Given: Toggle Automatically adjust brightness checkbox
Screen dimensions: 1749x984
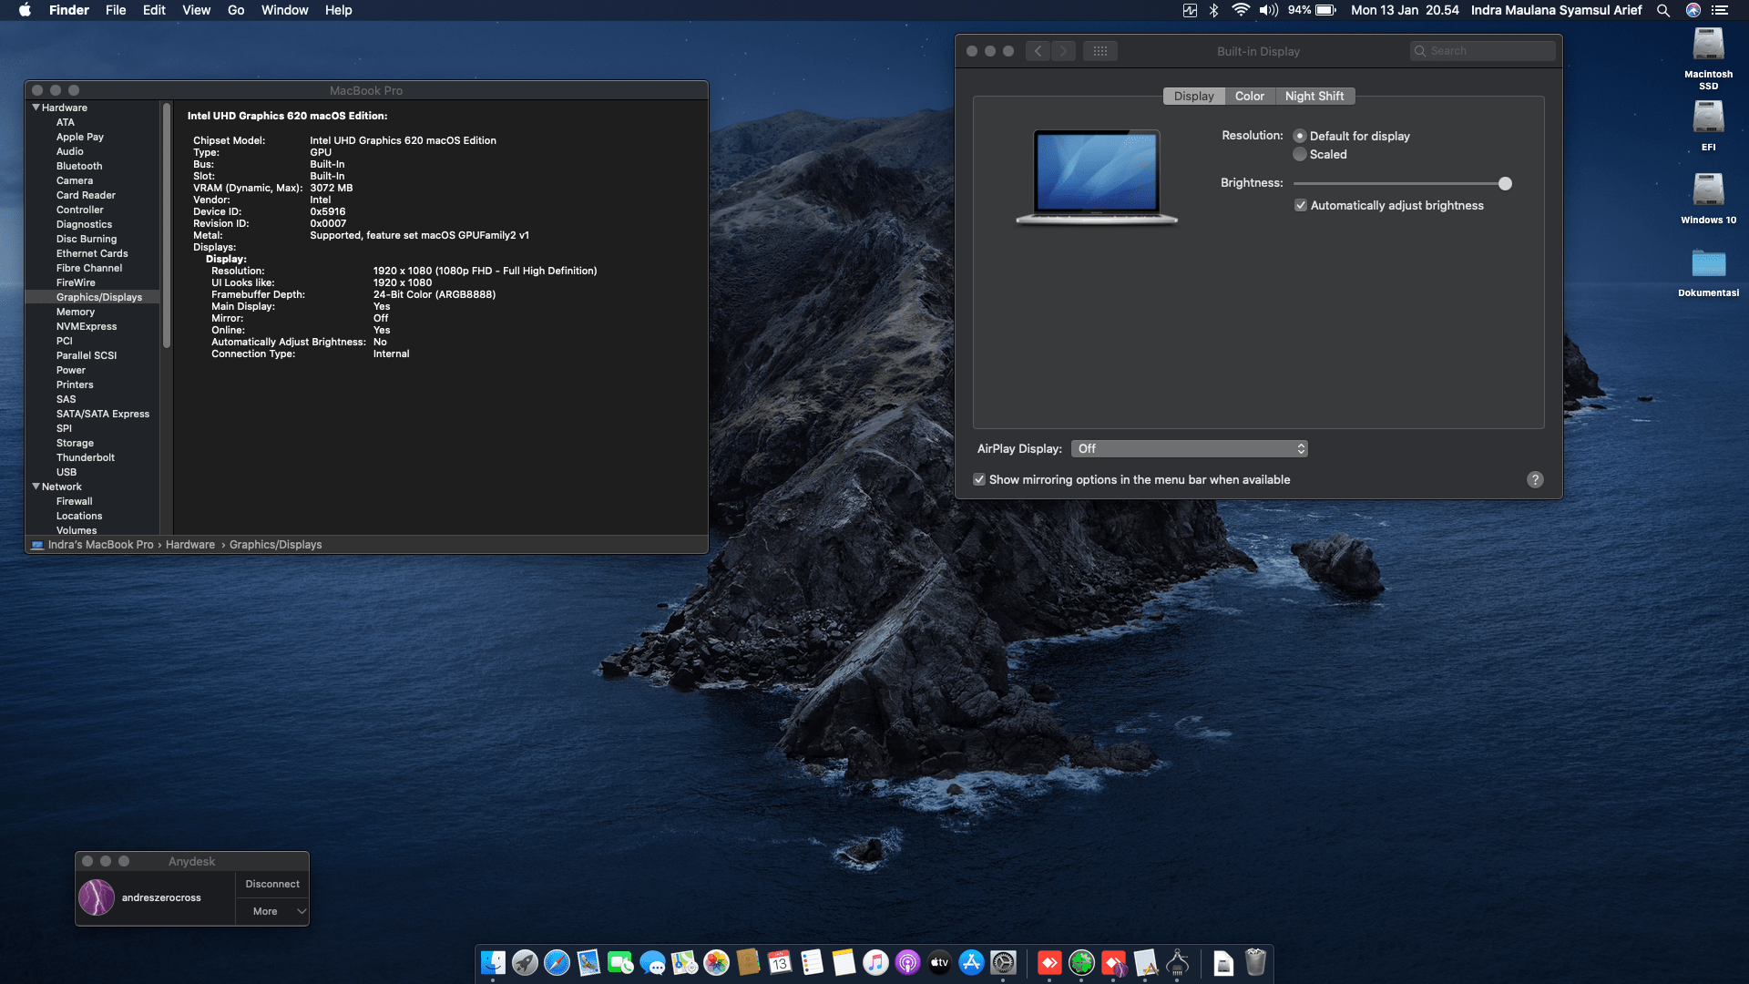Looking at the screenshot, I should (x=1301, y=205).
